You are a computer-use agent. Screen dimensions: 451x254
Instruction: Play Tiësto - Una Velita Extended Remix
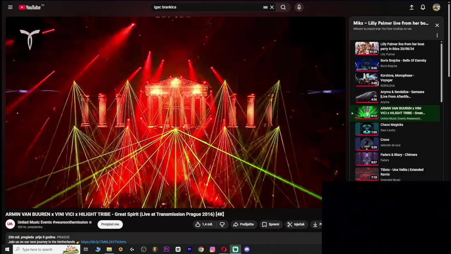coord(395,174)
